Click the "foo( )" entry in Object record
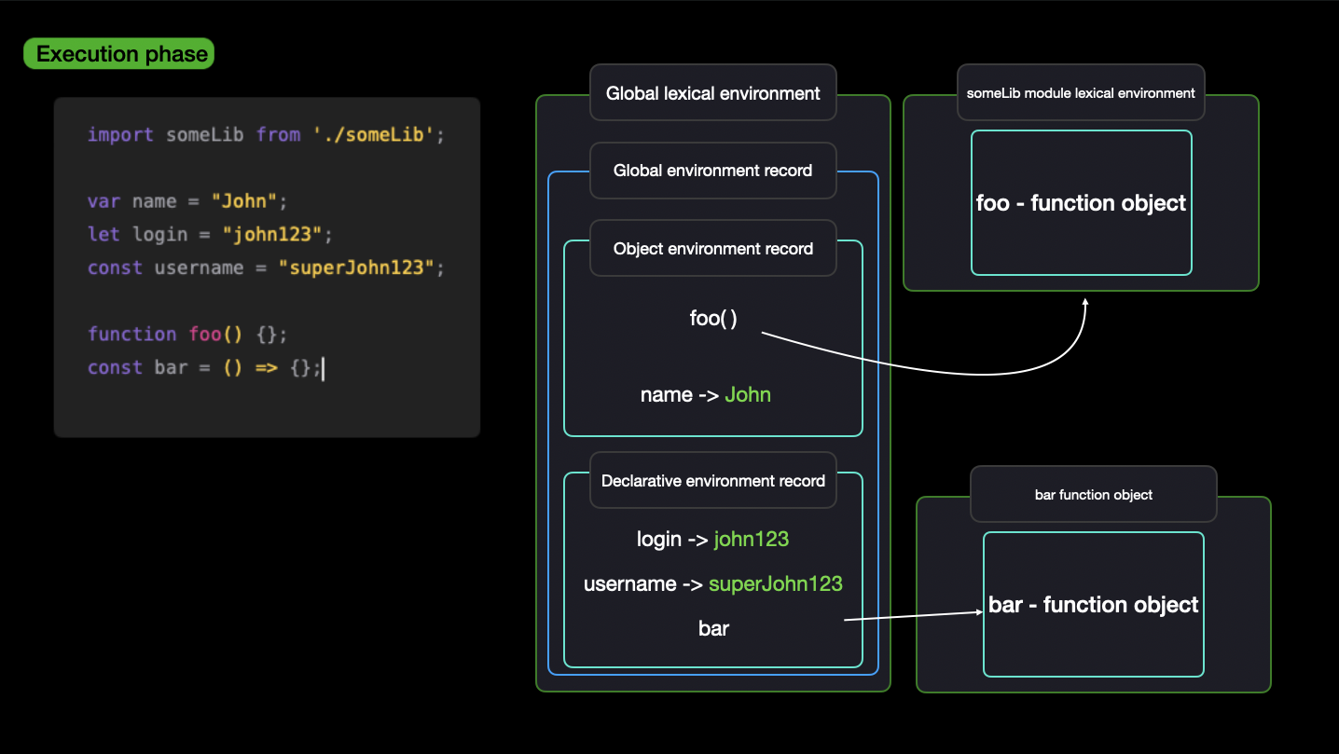 pos(713,319)
